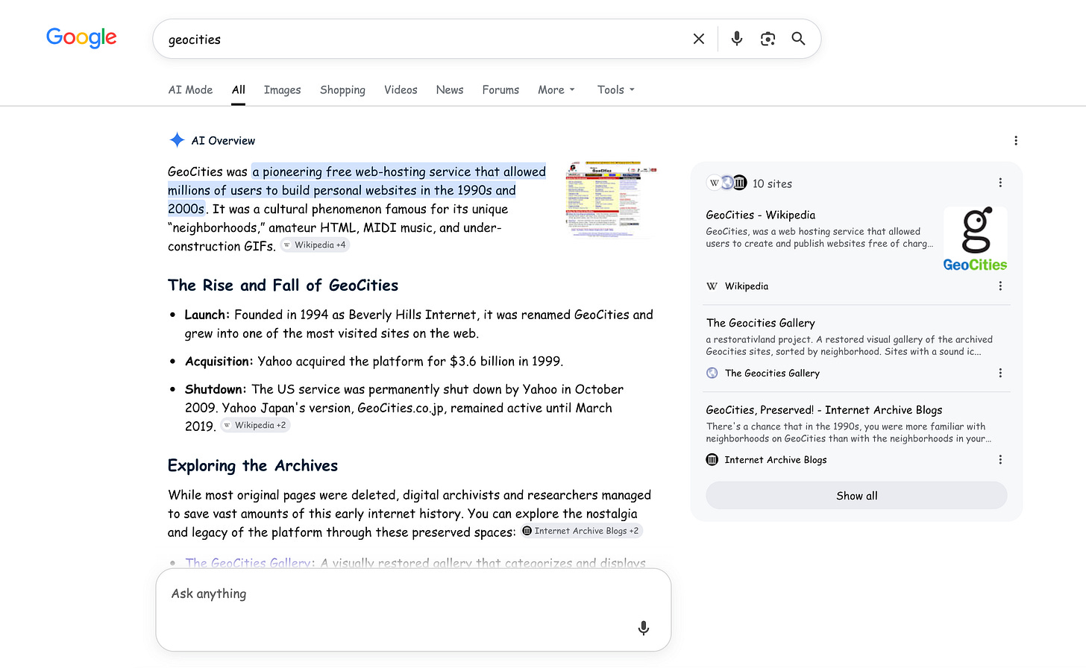1086x668 pixels.
Task: Open the GeoCities logo thumbnail
Action: click(x=976, y=239)
